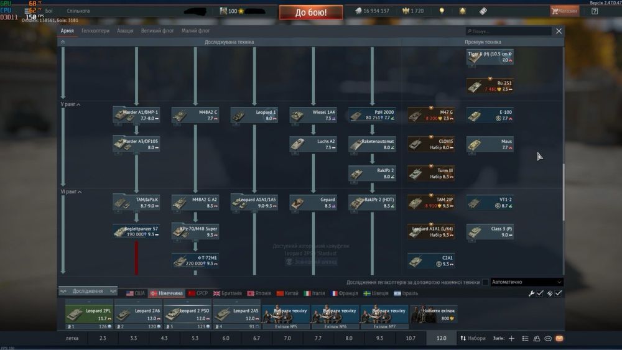Open the Набори presets button
622x350 pixels.
[x=473, y=338]
